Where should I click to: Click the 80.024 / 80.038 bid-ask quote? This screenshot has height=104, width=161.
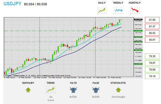[35, 4]
